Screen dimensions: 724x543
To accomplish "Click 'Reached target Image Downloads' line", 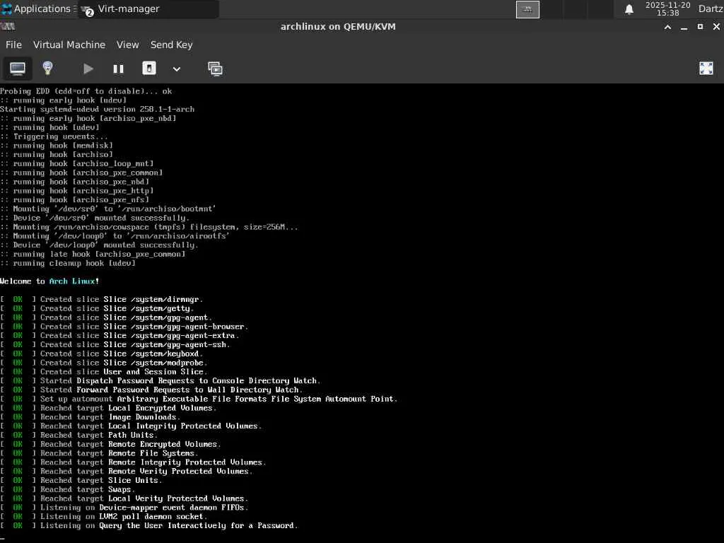I will (x=90, y=417).
